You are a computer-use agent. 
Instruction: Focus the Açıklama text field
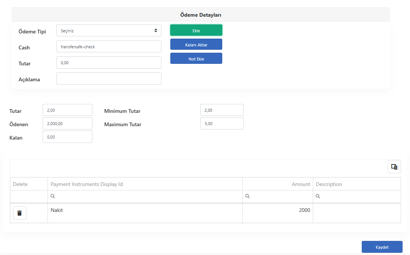109,78
